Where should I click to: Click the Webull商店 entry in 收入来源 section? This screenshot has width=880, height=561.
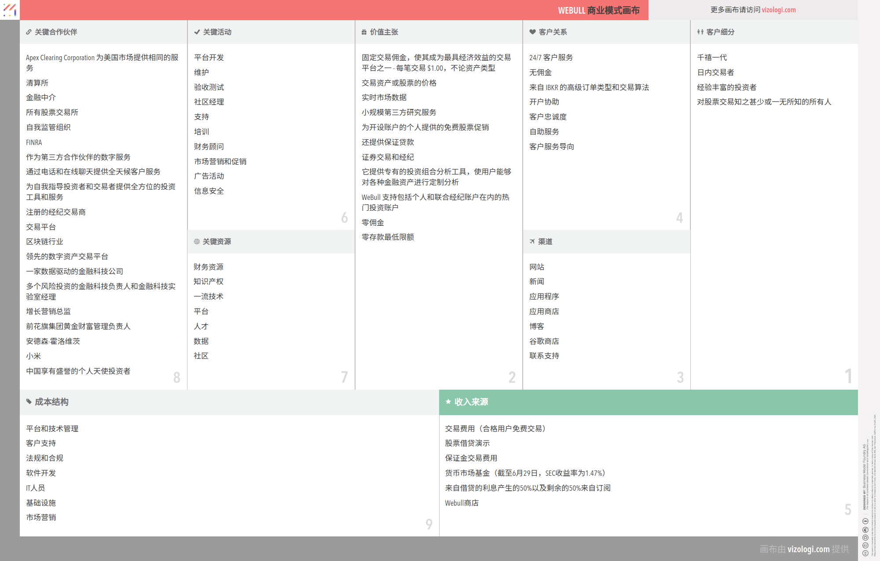point(462,503)
